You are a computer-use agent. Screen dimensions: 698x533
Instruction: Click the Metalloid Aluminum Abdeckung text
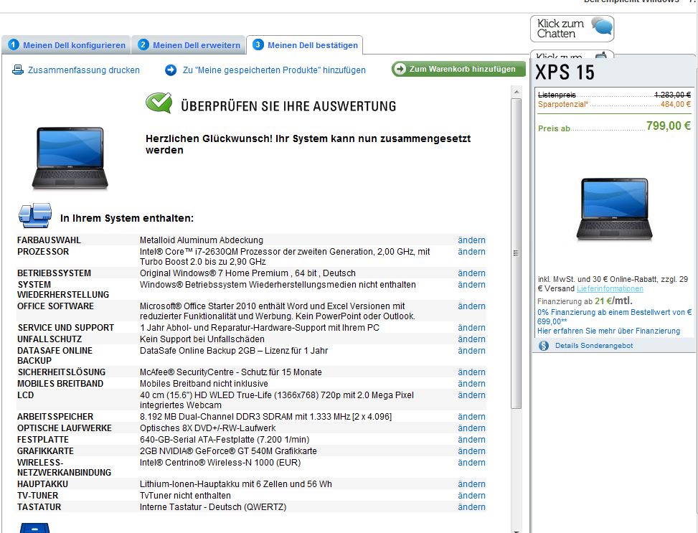pos(201,240)
